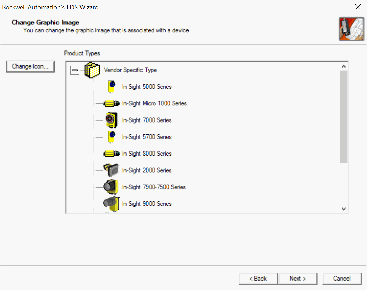
Task: Select the Vendor Specific Type label
Action: click(130, 70)
